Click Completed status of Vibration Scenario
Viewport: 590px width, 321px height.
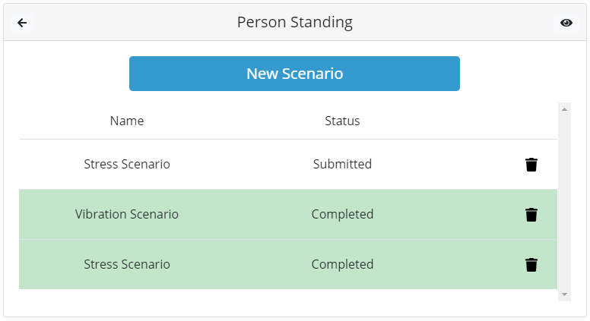click(342, 214)
